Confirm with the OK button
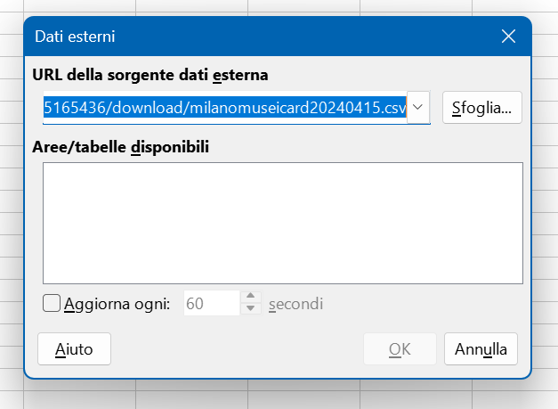The height and width of the screenshot is (409, 558). 400,348
